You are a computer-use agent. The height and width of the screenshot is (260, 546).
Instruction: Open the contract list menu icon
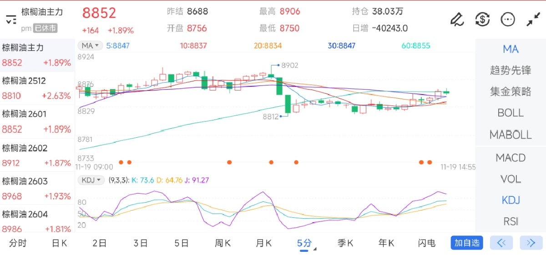11,20
